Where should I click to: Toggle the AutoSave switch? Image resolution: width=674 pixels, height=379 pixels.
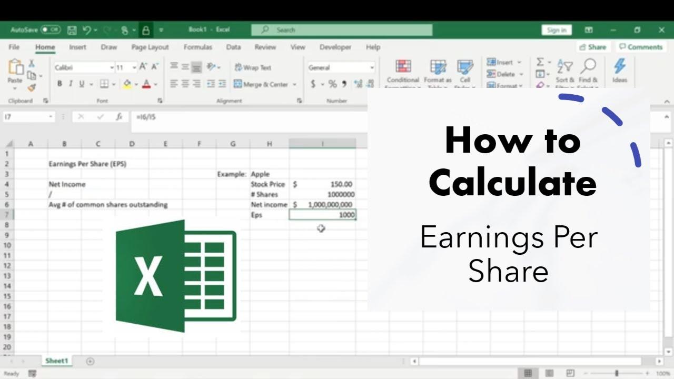(x=51, y=30)
